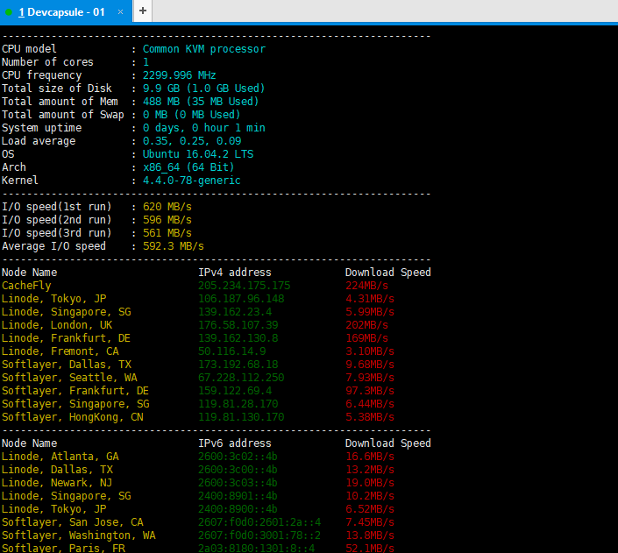Click the 2nd run I/O speed 596 MB/s
This screenshot has height=553, width=618.
(167, 220)
